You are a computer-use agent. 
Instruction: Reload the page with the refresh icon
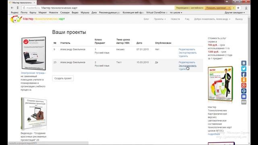(x=24, y=8)
